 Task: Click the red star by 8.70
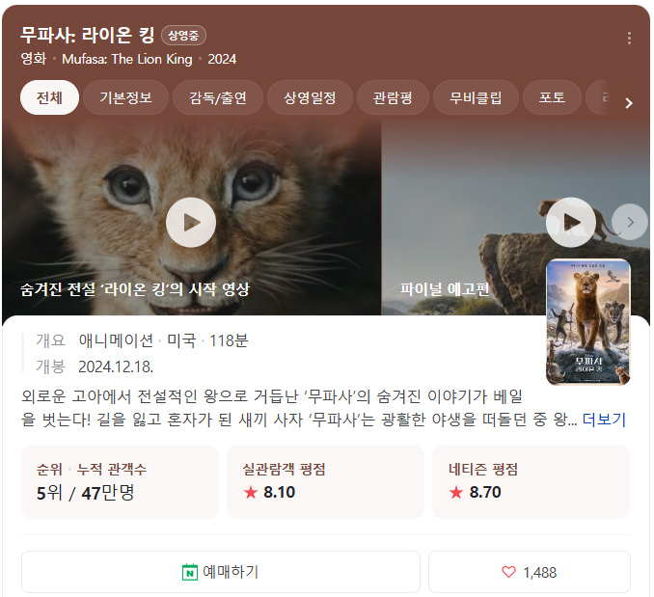click(456, 493)
